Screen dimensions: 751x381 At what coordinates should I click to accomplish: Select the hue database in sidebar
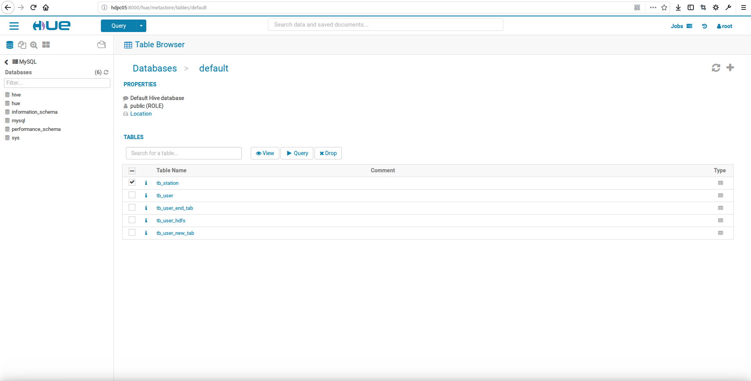click(16, 104)
